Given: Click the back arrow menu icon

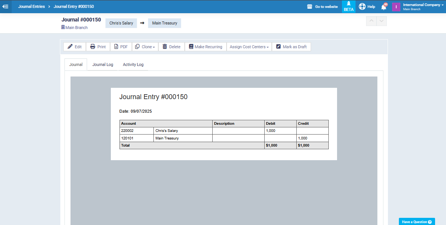Looking at the screenshot, I should coord(5,6).
